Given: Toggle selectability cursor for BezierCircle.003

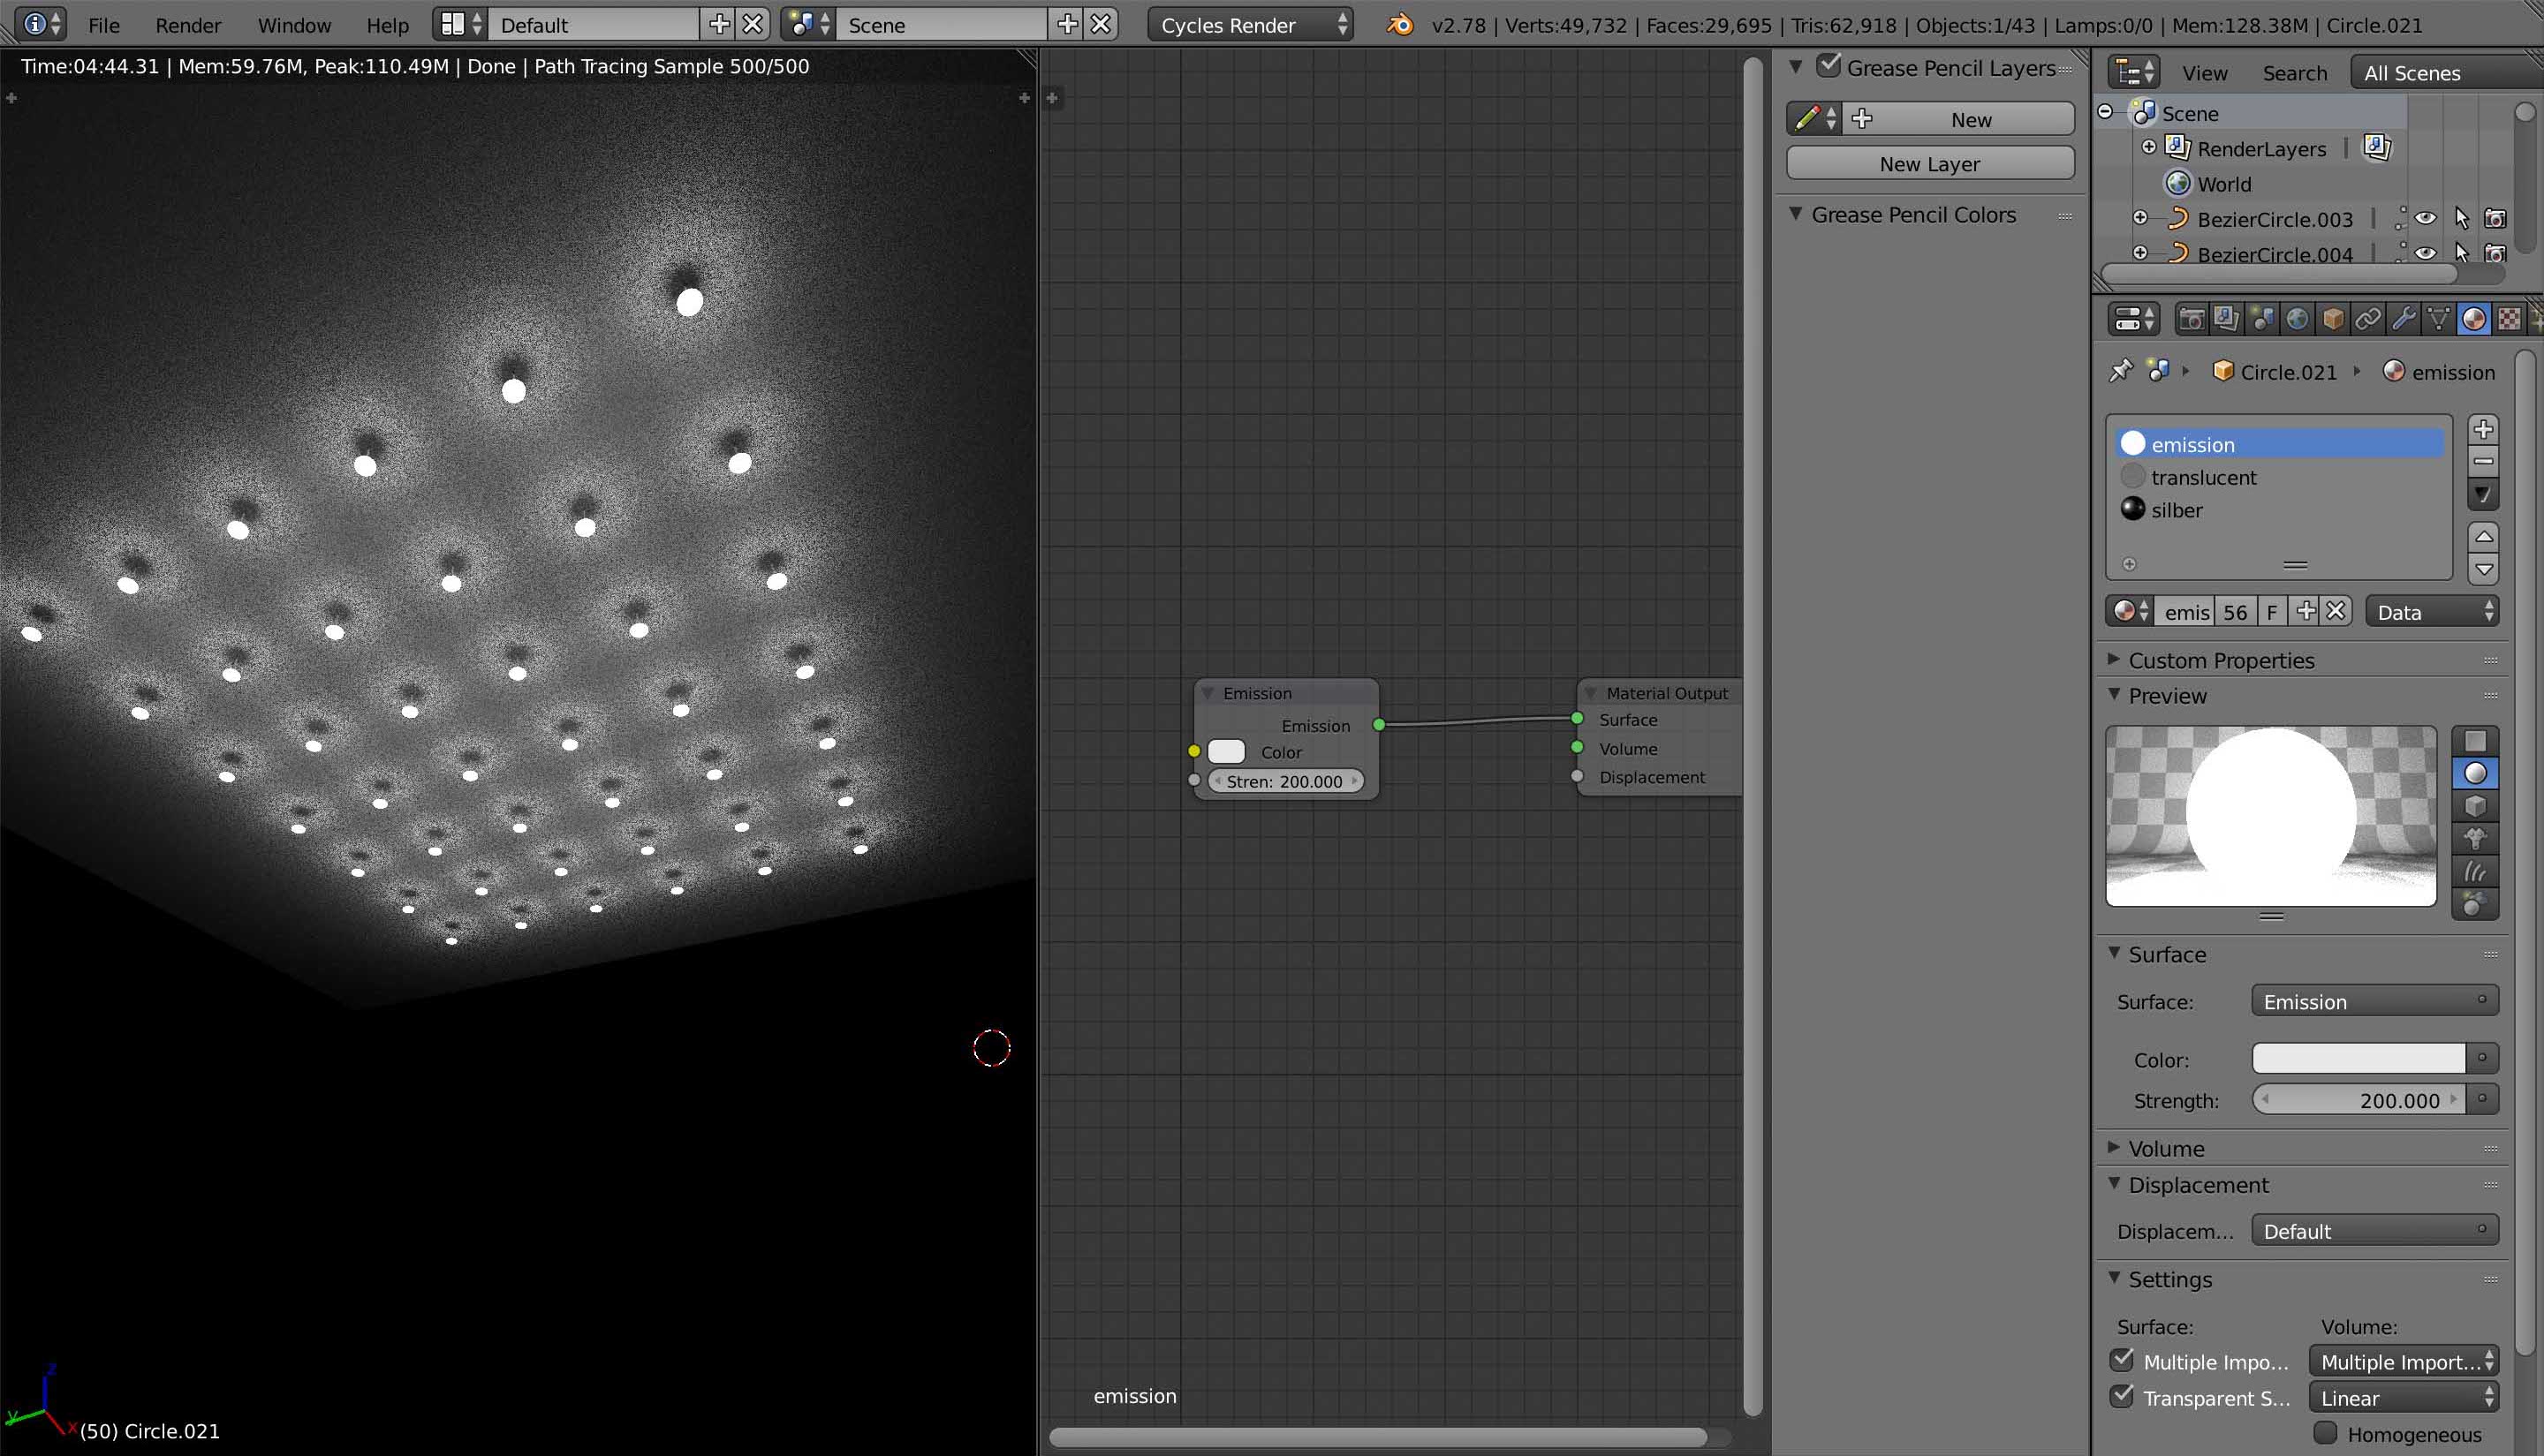Looking at the screenshot, I should pyautogui.click(x=2462, y=218).
